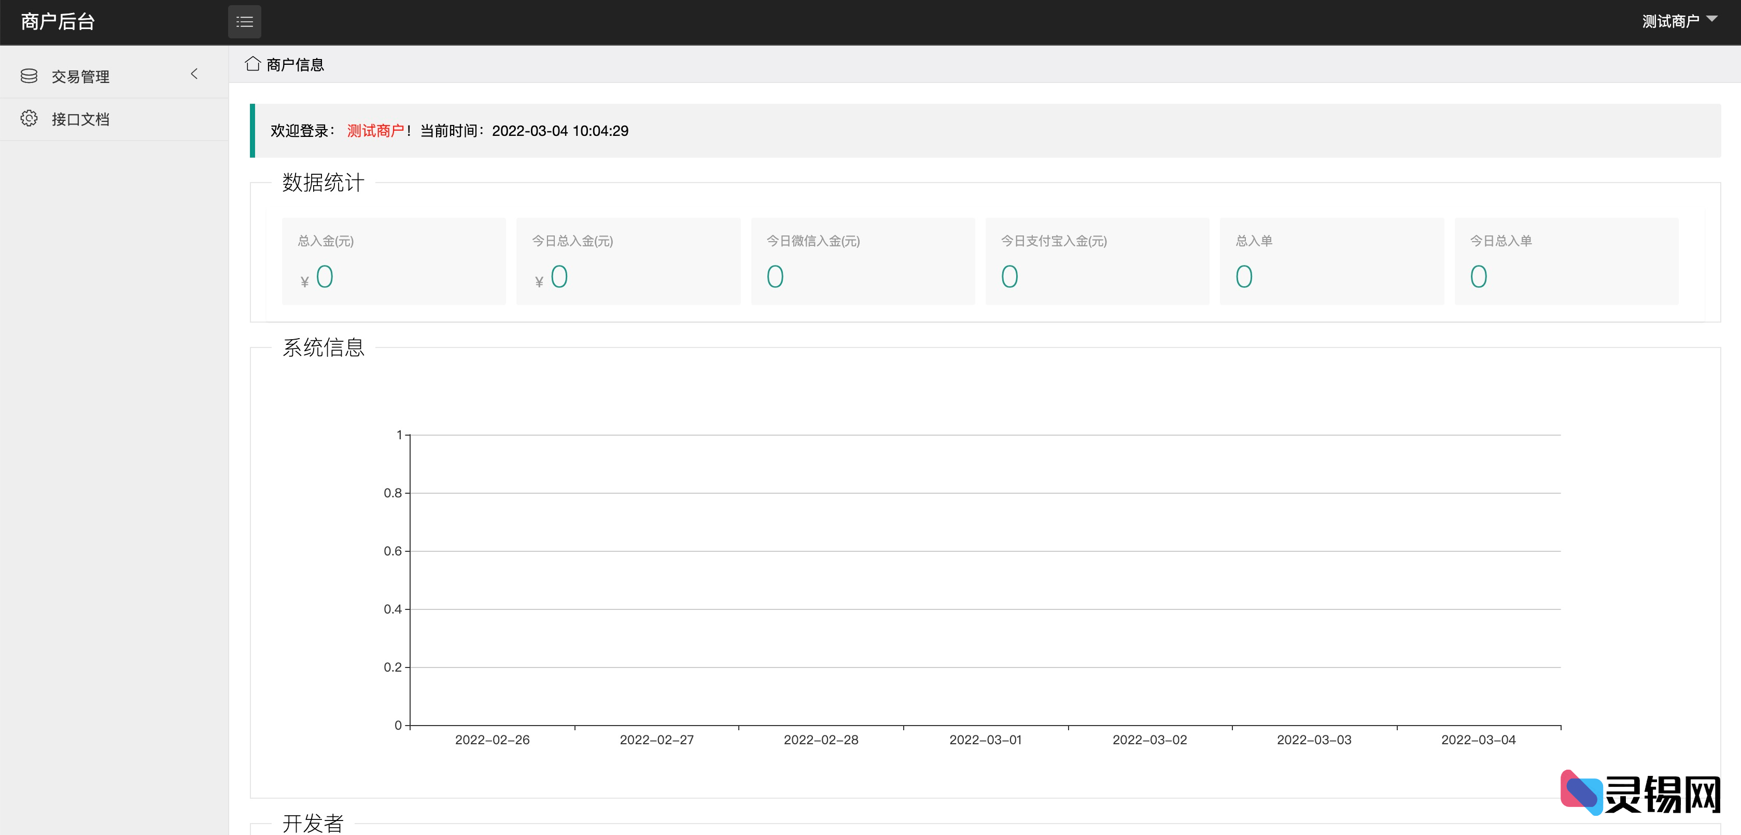The height and width of the screenshot is (835, 1741).
Task: Expand the 交易管理 chevron arrow
Action: (x=194, y=74)
